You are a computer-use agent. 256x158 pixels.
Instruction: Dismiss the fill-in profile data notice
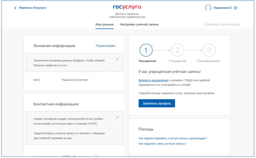pos(117,59)
